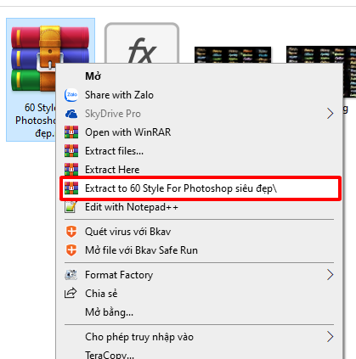Viewport: 356px width, 359px height.
Task: Select the 60 Style Photoshop RAR archive file
Action: tap(31, 80)
